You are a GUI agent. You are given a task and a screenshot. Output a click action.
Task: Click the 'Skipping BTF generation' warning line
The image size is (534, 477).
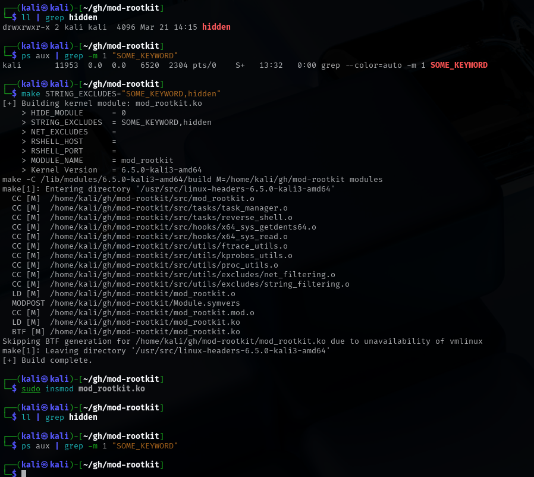[x=243, y=342]
